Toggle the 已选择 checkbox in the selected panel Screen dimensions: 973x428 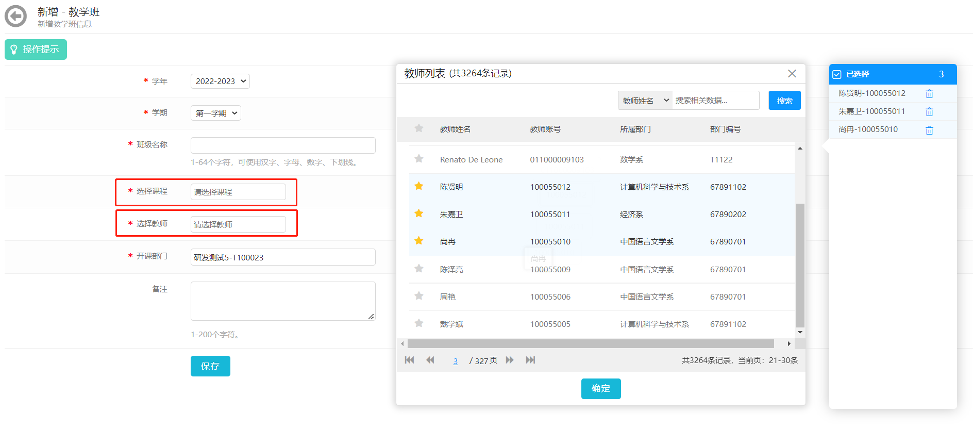pos(837,74)
